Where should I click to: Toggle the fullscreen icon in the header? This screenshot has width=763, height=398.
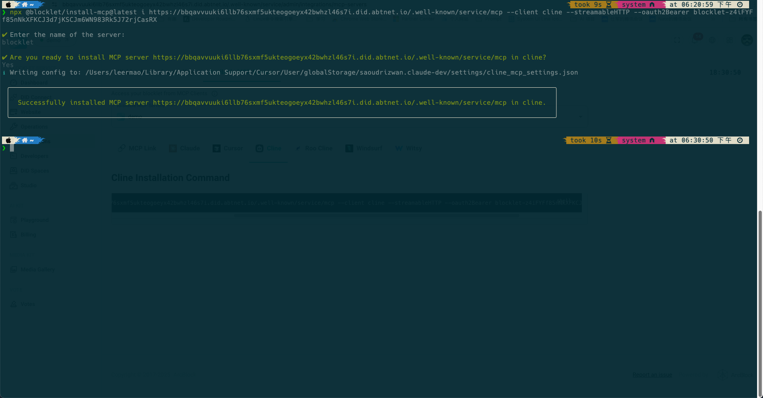point(677,40)
